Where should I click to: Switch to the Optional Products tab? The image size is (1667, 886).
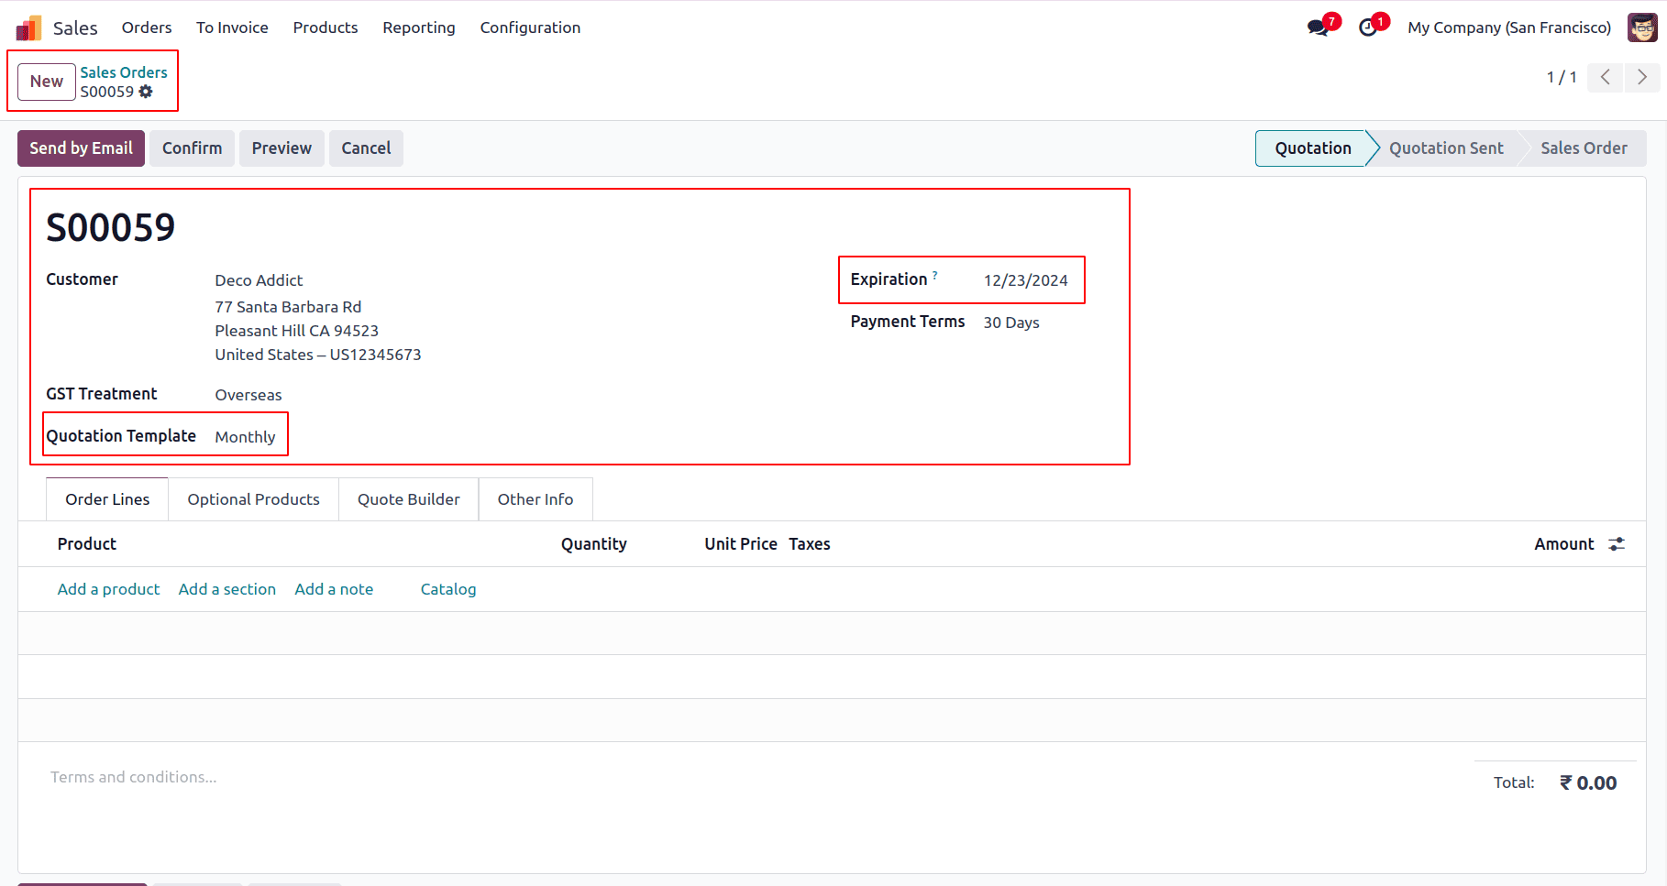tap(254, 499)
